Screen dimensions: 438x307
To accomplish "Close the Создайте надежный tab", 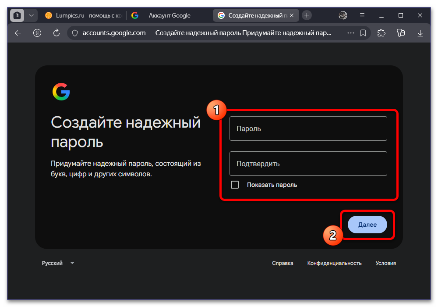I will 292,15.
